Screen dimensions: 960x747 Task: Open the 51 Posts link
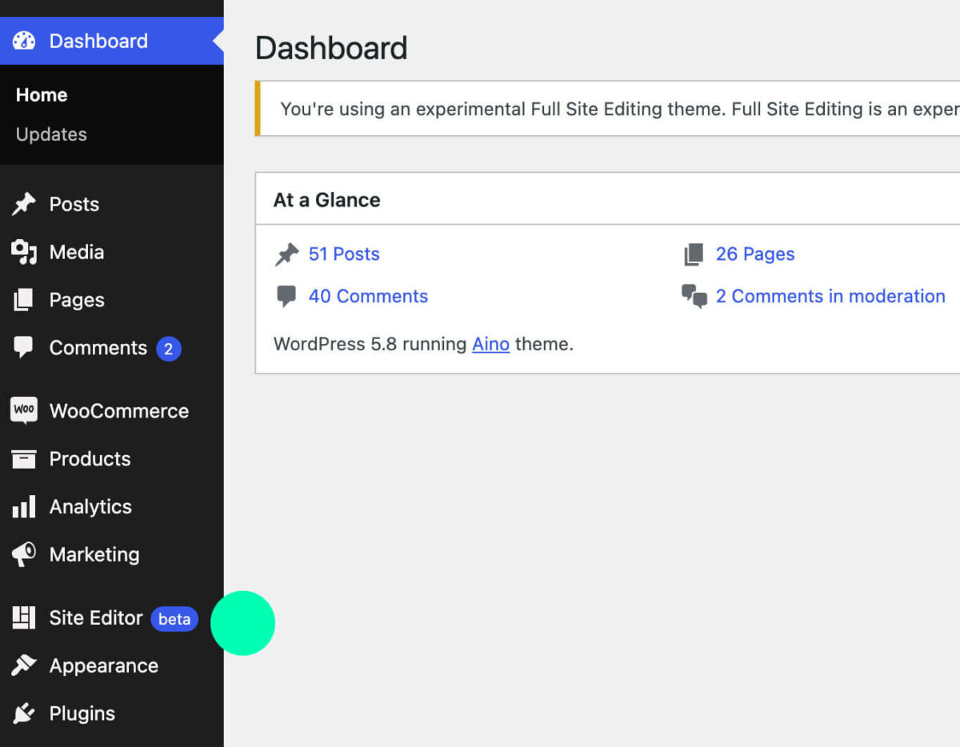pyautogui.click(x=344, y=254)
